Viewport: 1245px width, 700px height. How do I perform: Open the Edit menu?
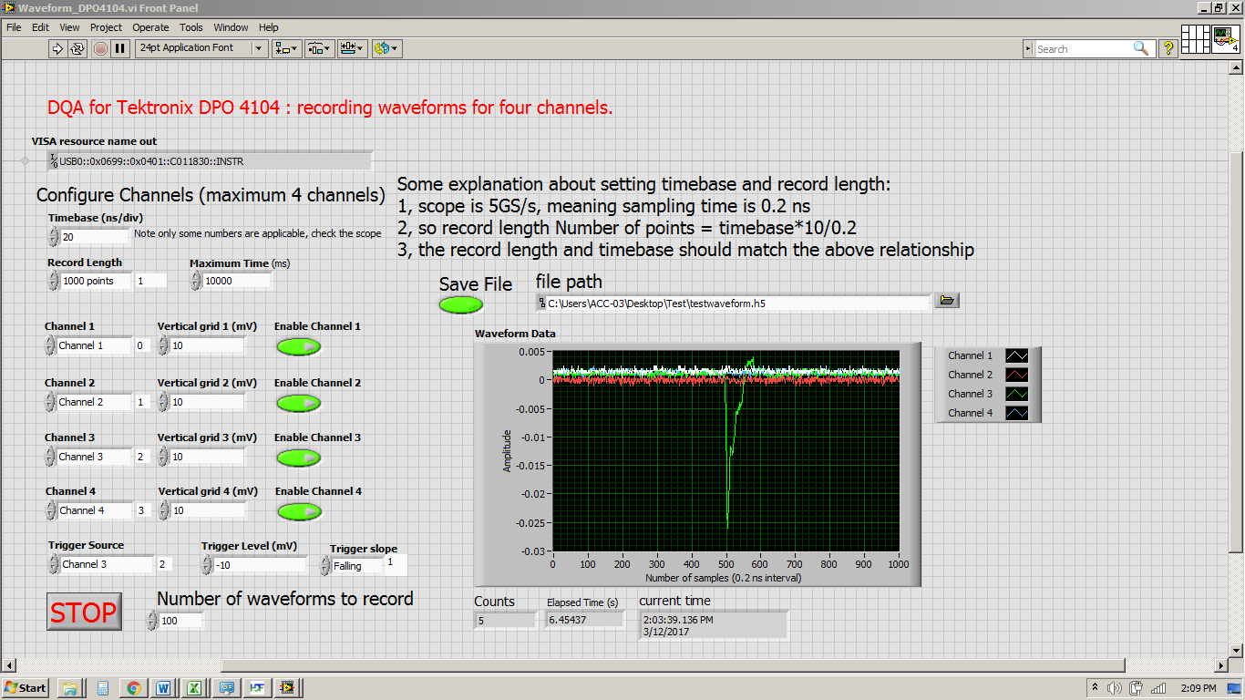tap(40, 27)
